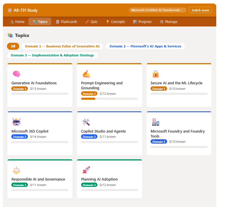Viewport: 225px width, 207px height.
Task: Click the Domain 1 badge on Secure AI card
Action: point(159,89)
